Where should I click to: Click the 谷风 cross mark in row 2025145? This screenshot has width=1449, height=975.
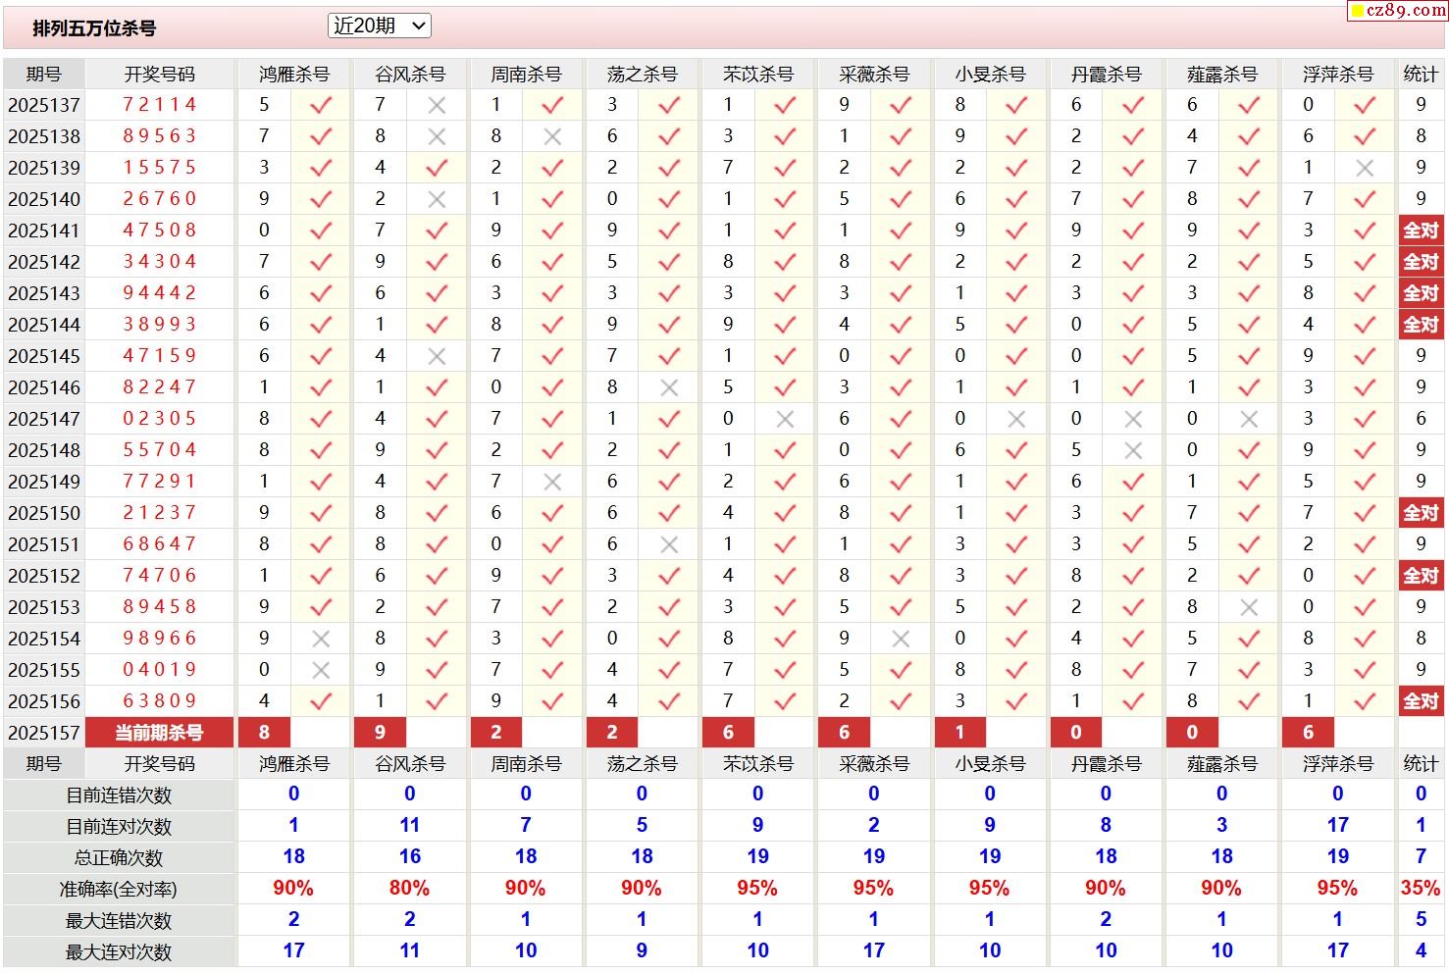click(x=437, y=357)
